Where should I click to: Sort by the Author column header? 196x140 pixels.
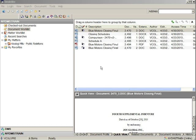153,27
